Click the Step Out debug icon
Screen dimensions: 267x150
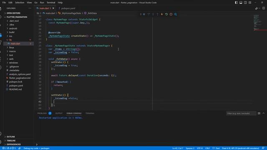pos(158,14)
